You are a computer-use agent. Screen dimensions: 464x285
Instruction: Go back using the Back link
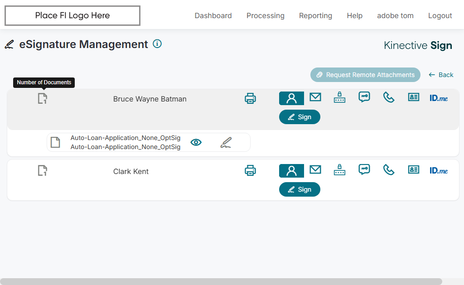[x=441, y=75]
